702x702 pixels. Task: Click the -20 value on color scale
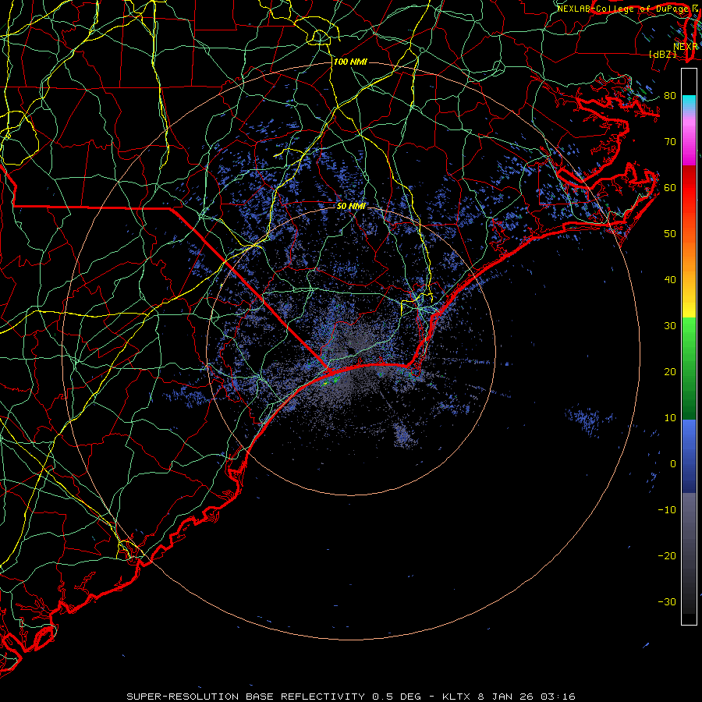667,555
